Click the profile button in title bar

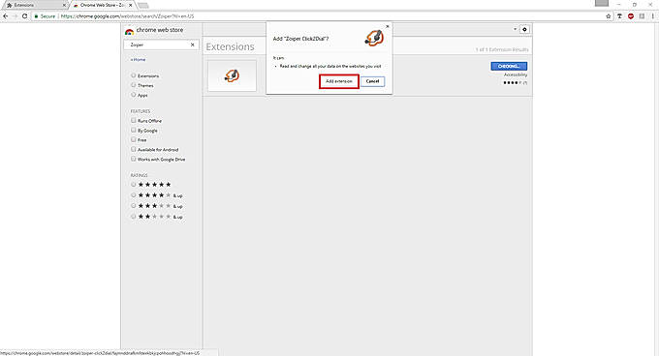(602, 3)
